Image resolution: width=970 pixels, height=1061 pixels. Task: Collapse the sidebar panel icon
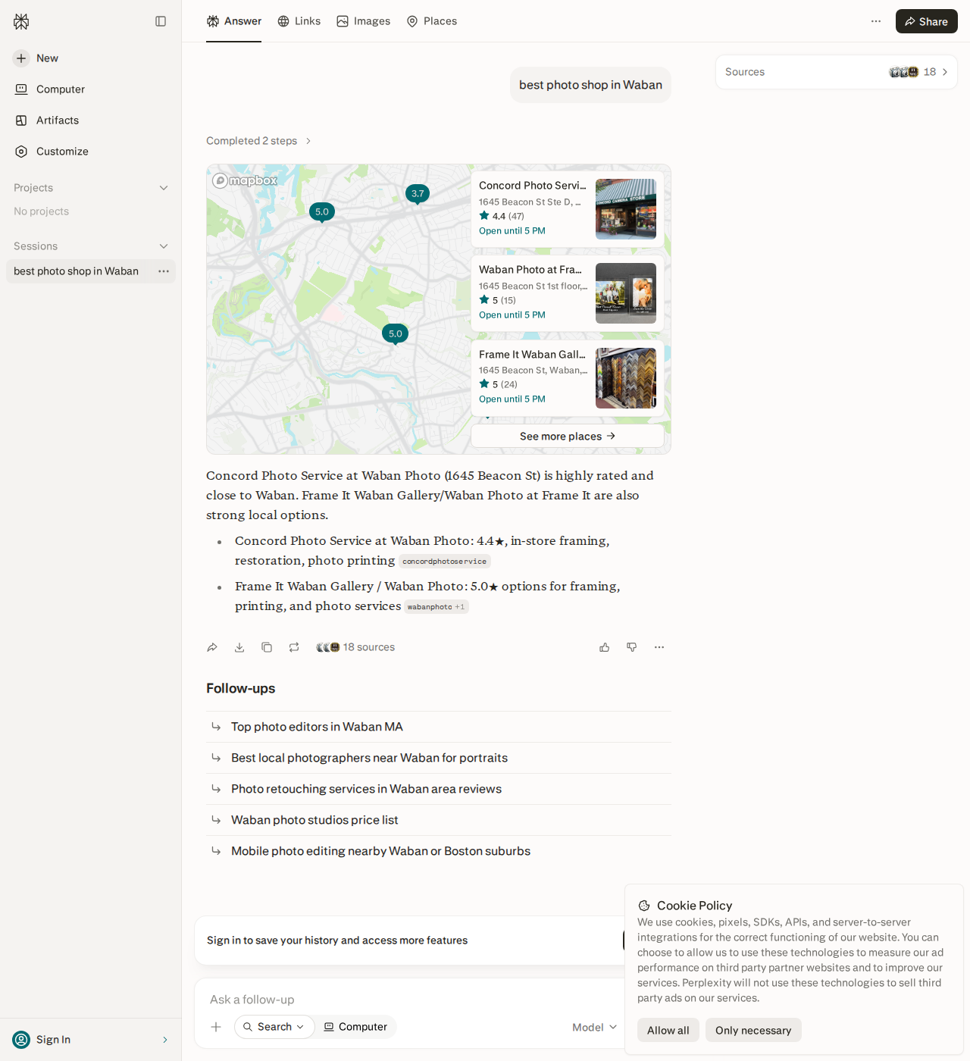[x=161, y=21]
